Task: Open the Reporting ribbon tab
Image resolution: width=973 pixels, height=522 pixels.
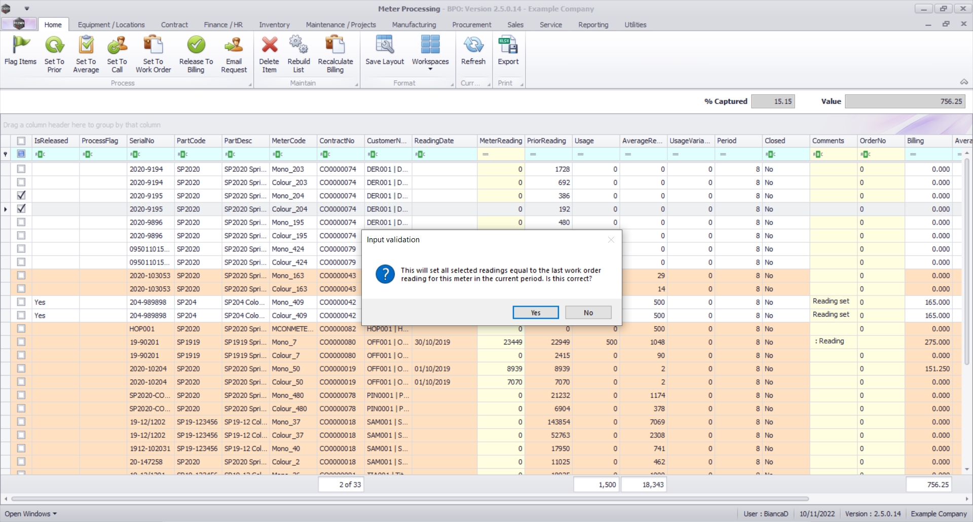Action: tap(593, 25)
